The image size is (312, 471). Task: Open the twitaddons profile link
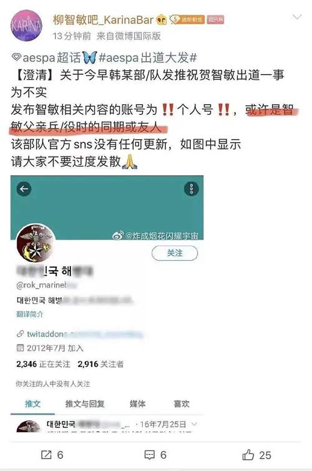80,334
